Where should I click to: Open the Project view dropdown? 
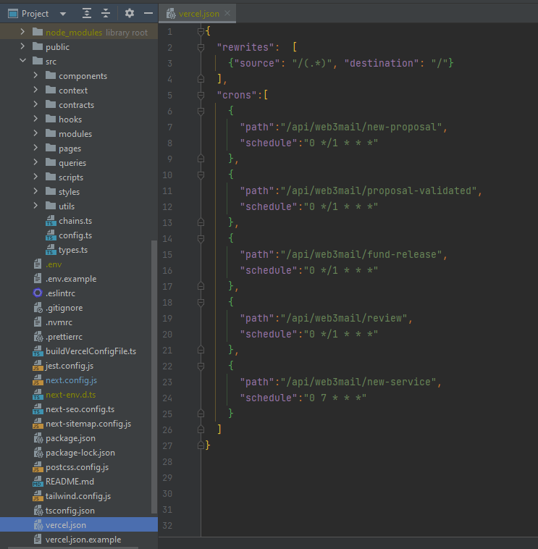62,14
